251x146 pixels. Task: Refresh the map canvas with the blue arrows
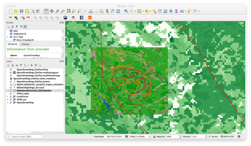[x=118, y=11]
